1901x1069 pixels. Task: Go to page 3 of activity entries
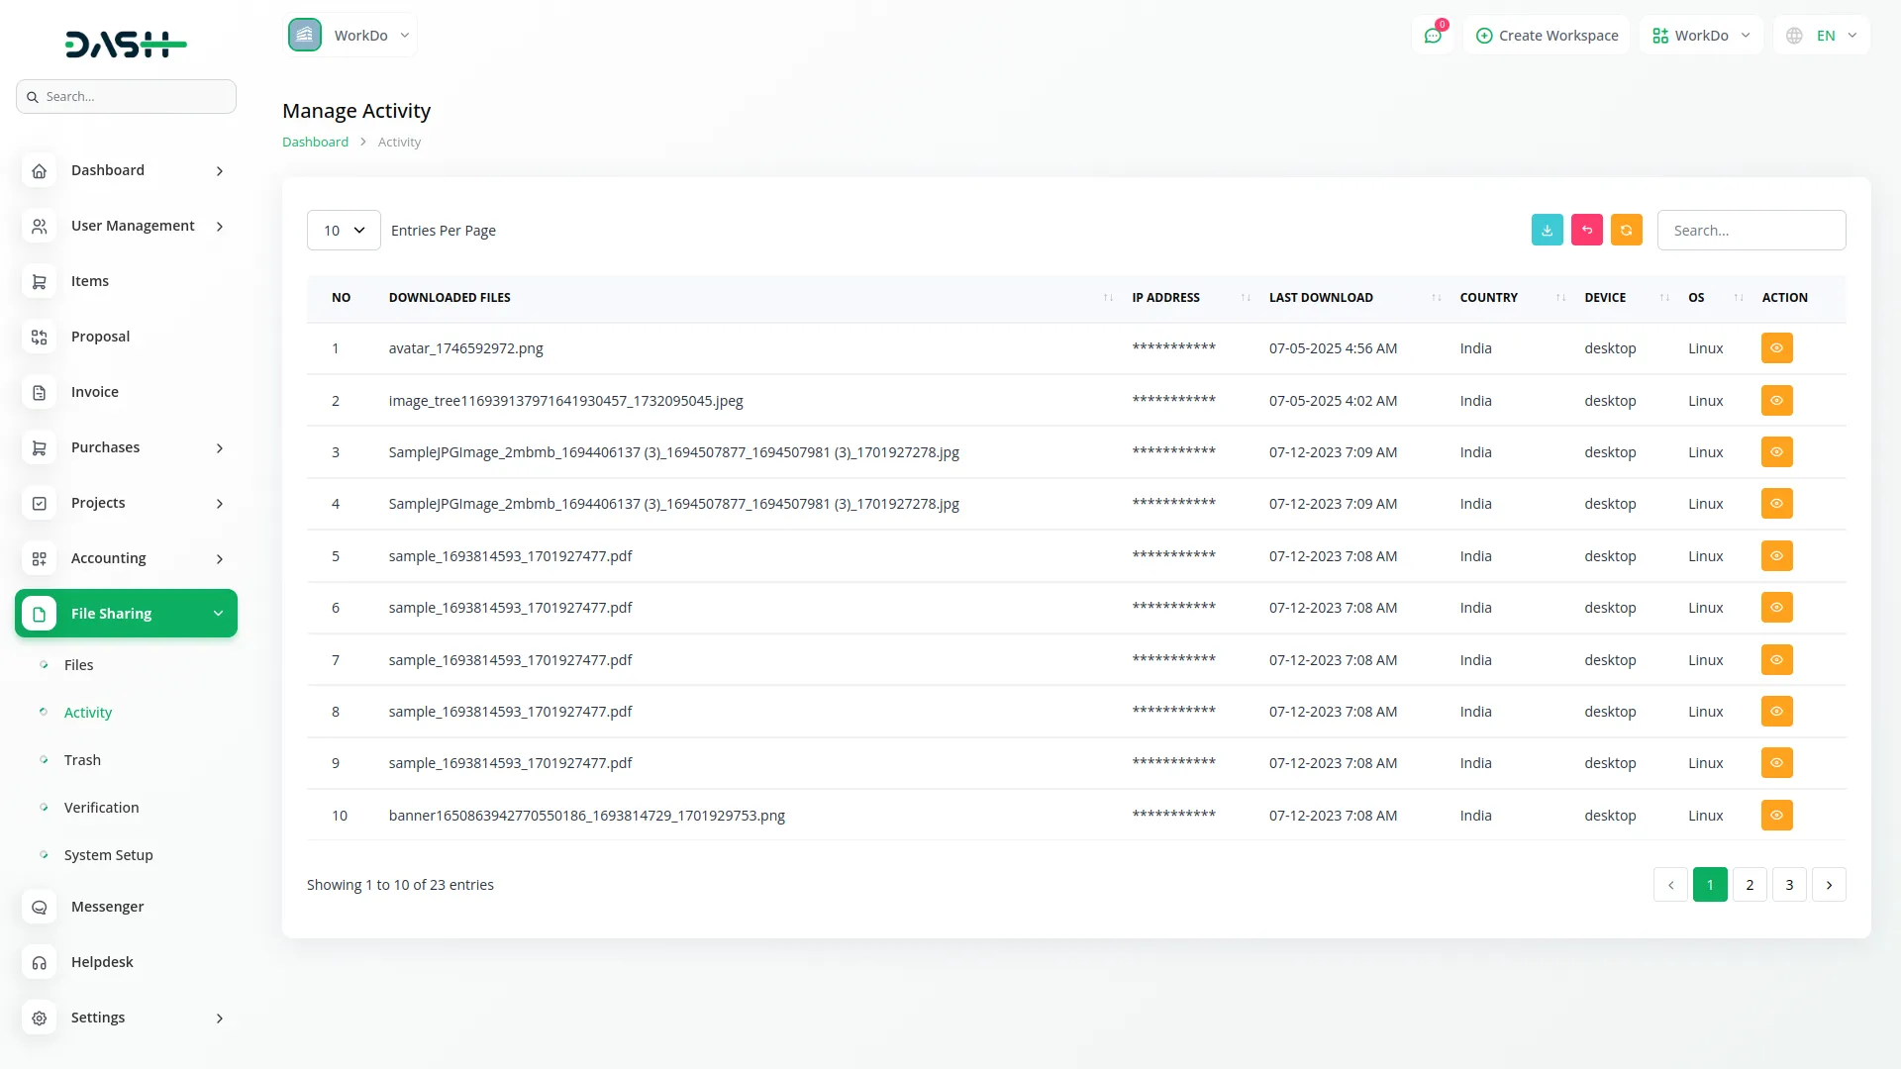(1788, 884)
